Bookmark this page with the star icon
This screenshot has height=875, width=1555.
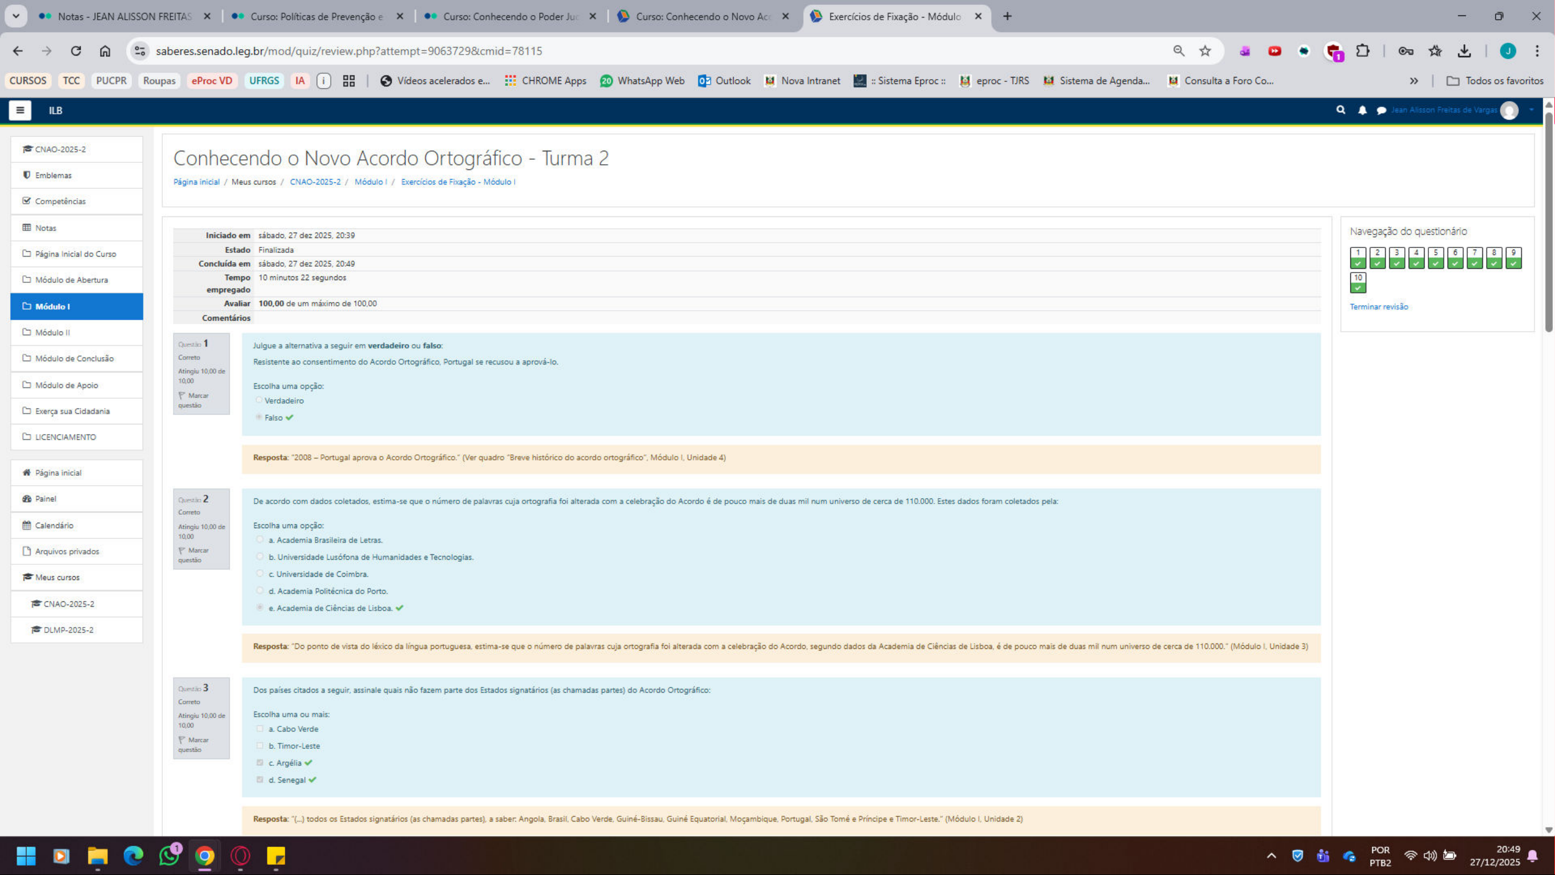1205,51
